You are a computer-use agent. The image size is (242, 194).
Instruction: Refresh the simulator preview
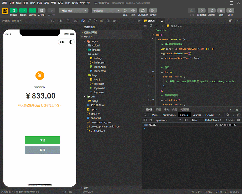click(x=53, y=21)
